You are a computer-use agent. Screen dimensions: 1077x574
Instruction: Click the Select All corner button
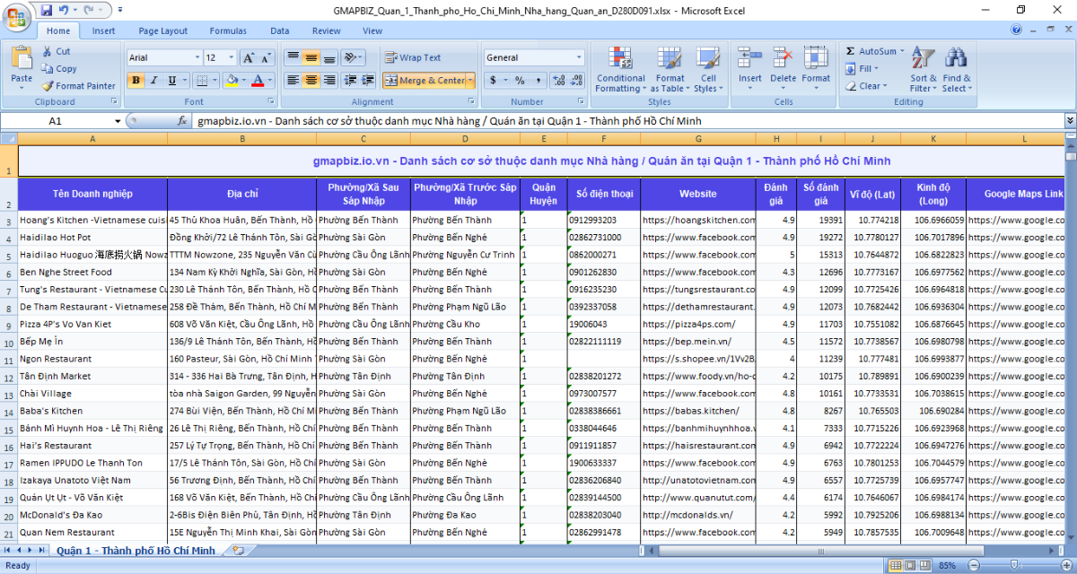point(9,139)
